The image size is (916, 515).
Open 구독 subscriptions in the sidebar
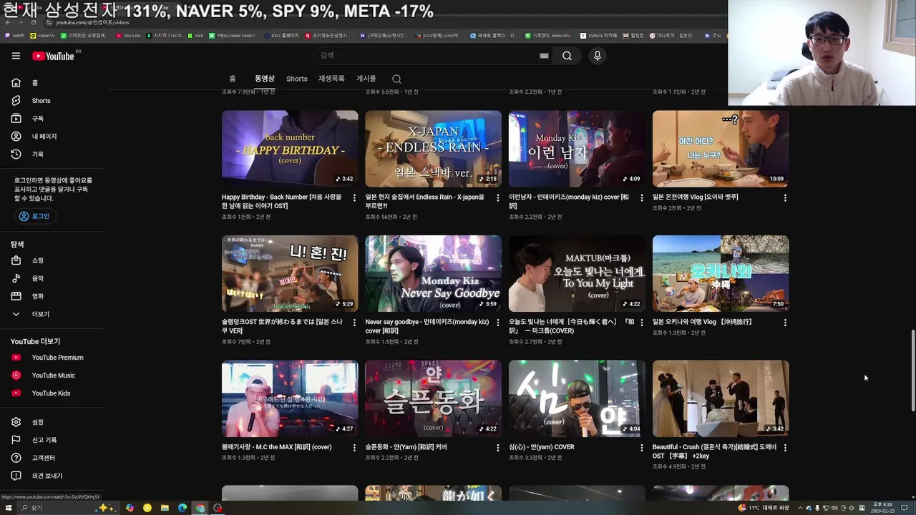point(52,119)
